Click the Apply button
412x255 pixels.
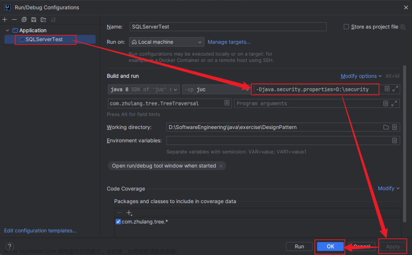[393, 247]
